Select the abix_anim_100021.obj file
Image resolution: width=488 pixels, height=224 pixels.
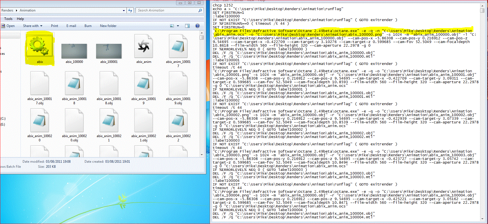coord(143,121)
